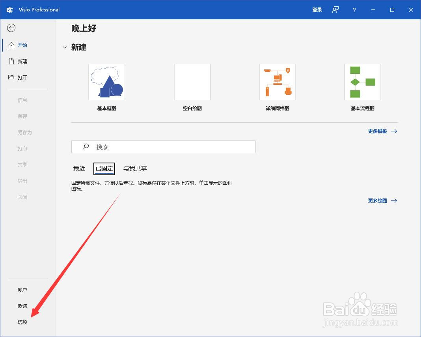Click the 详细网络图 label text

tap(278, 108)
